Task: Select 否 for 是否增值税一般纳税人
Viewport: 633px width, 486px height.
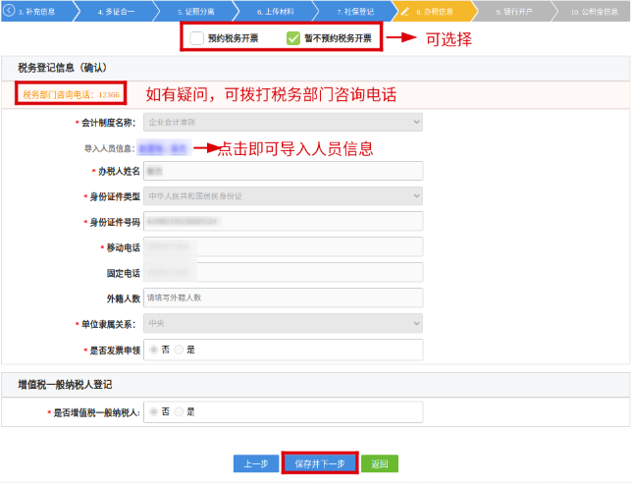Action: 153,412
